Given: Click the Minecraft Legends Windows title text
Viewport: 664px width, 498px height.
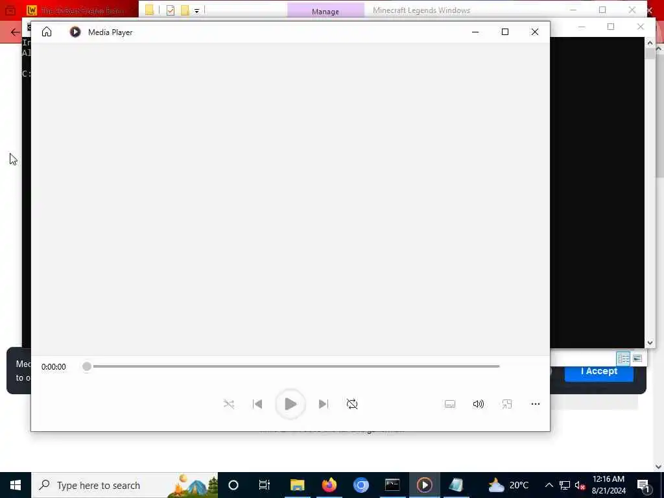Looking at the screenshot, I should [421, 10].
